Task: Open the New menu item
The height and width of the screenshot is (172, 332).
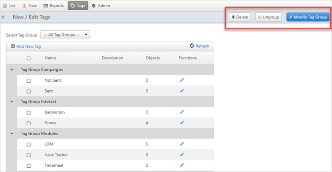Action: [x=30, y=6]
